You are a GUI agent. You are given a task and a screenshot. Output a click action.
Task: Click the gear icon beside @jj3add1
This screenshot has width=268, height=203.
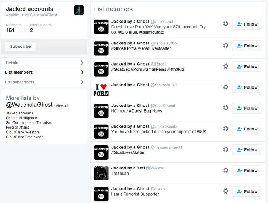point(226,66)
